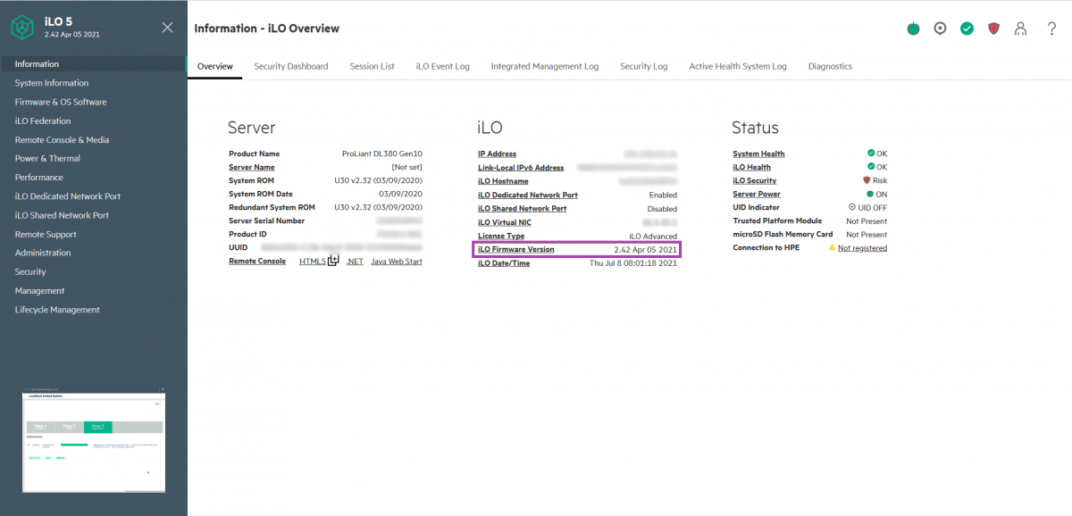Click the red security shield icon

coord(993,29)
